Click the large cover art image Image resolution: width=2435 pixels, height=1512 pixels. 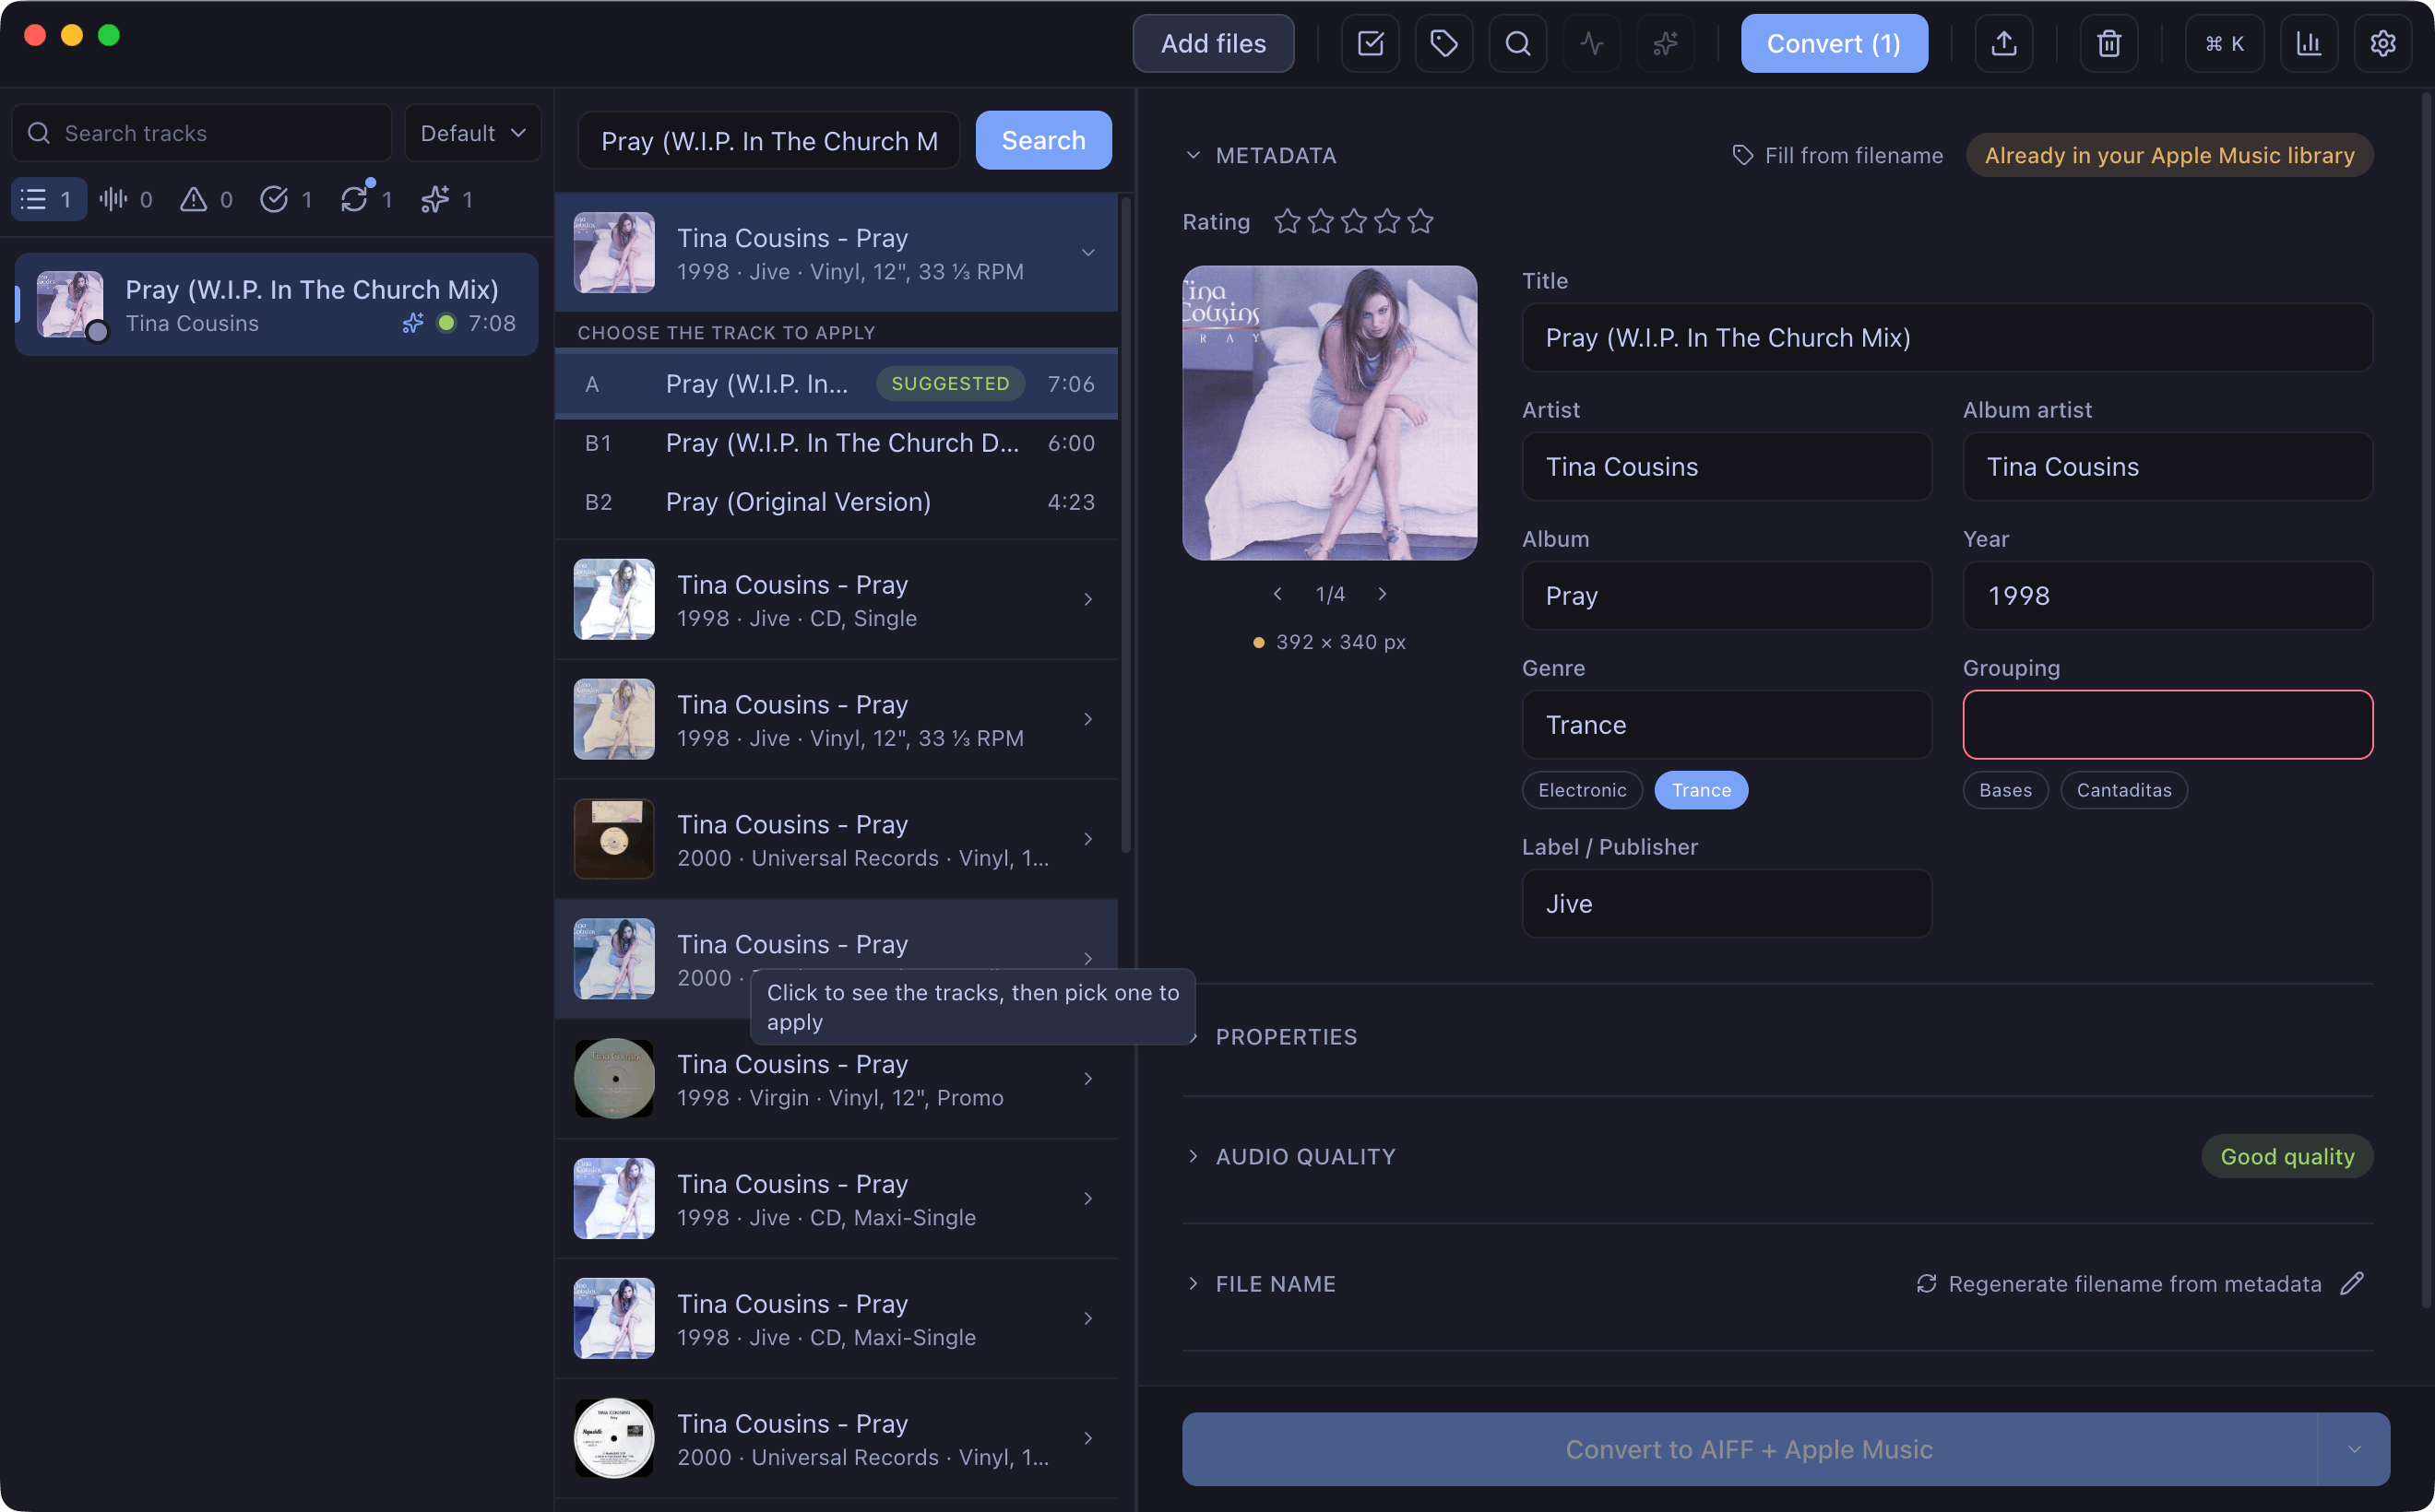[1329, 413]
